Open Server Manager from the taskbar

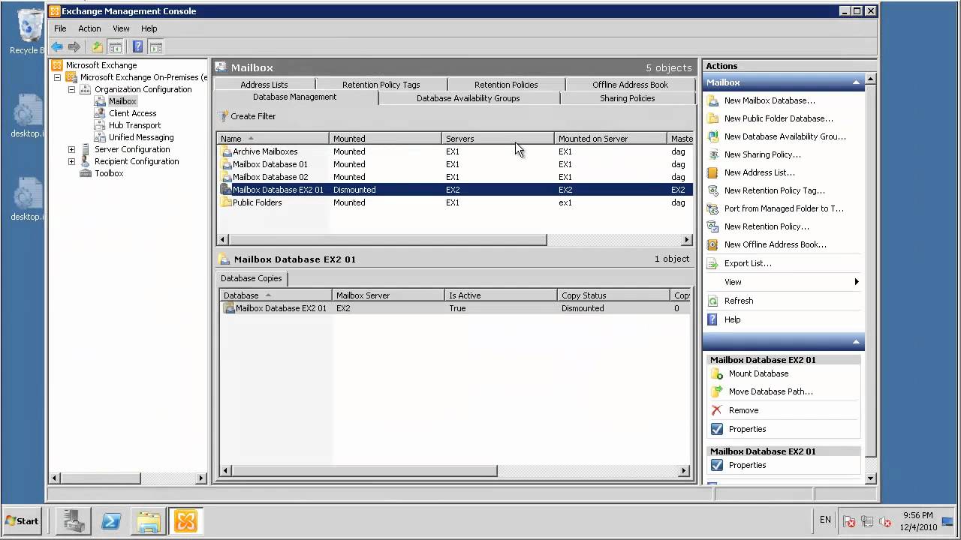point(75,520)
